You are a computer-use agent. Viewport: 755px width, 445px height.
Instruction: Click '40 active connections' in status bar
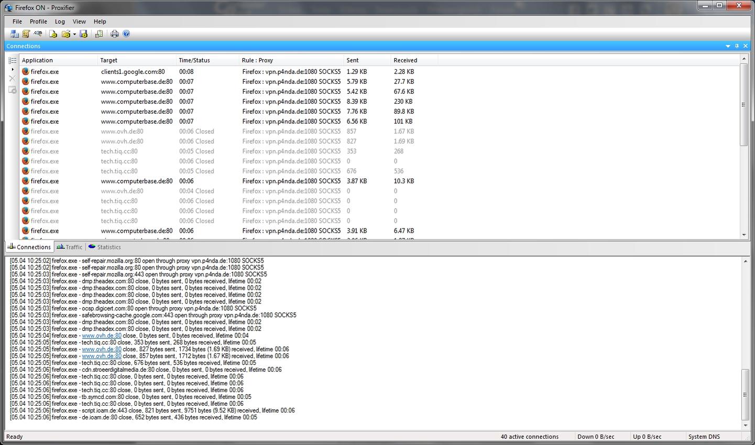[530, 437]
